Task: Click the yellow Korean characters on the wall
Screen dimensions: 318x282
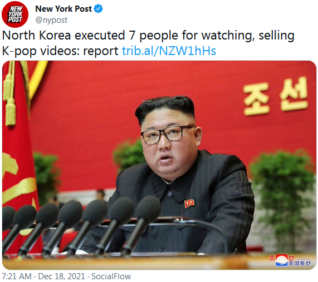Action: click(x=276, y=97)
